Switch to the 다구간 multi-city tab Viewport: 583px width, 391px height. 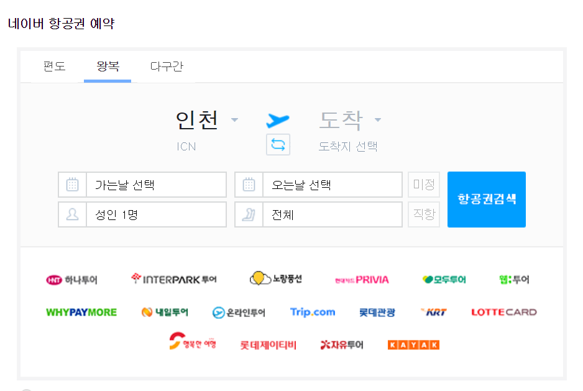[167, 67]
